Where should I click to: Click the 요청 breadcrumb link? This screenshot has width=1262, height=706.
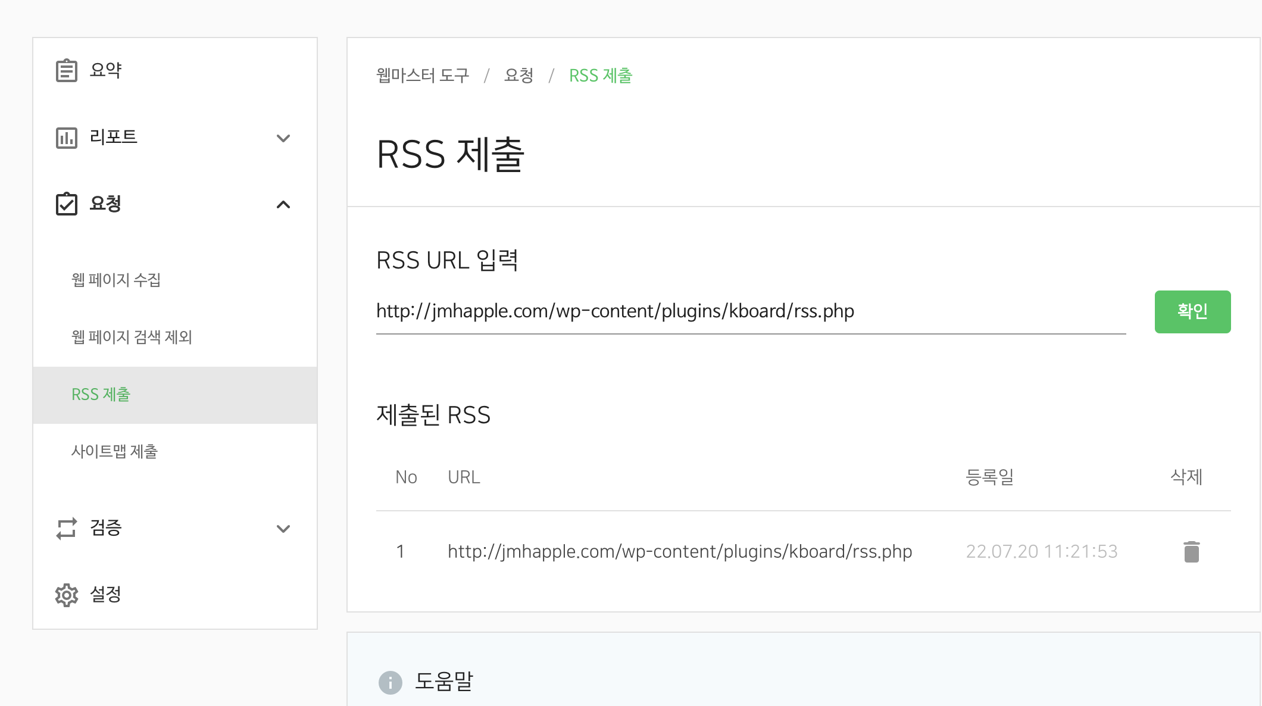(x=518, y=76)
